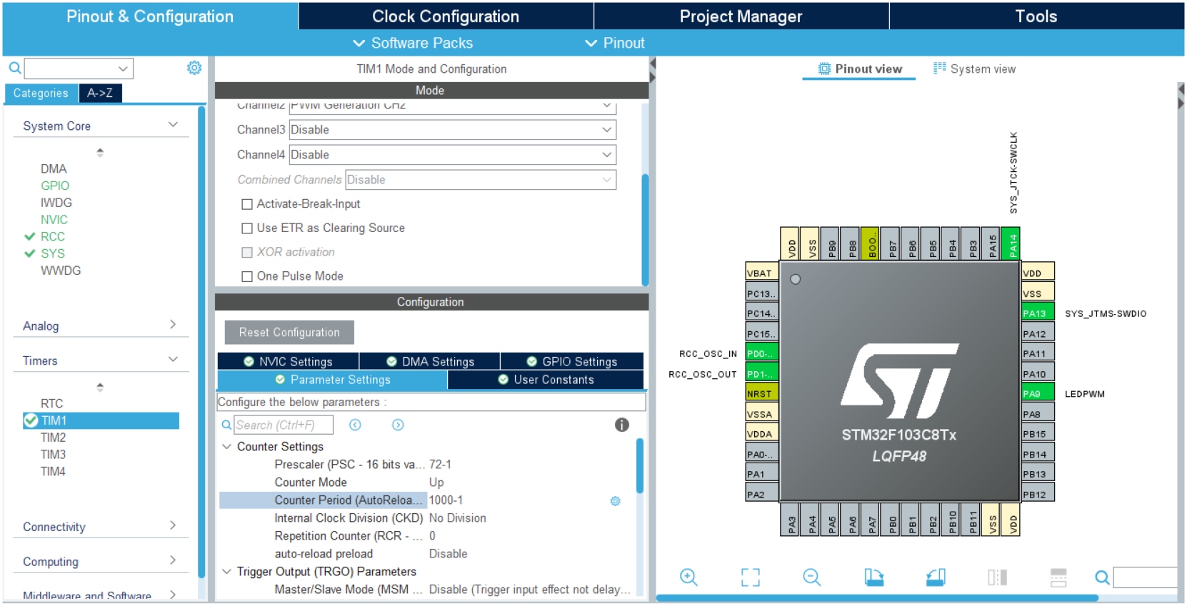Click the BOOT0 pin on top row
This screenshot has width=1187, height=606.
tap(870, 244)
